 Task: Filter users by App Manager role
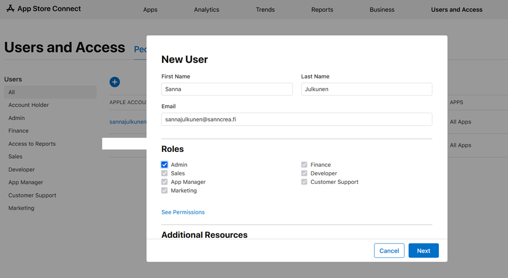[25, 182]
